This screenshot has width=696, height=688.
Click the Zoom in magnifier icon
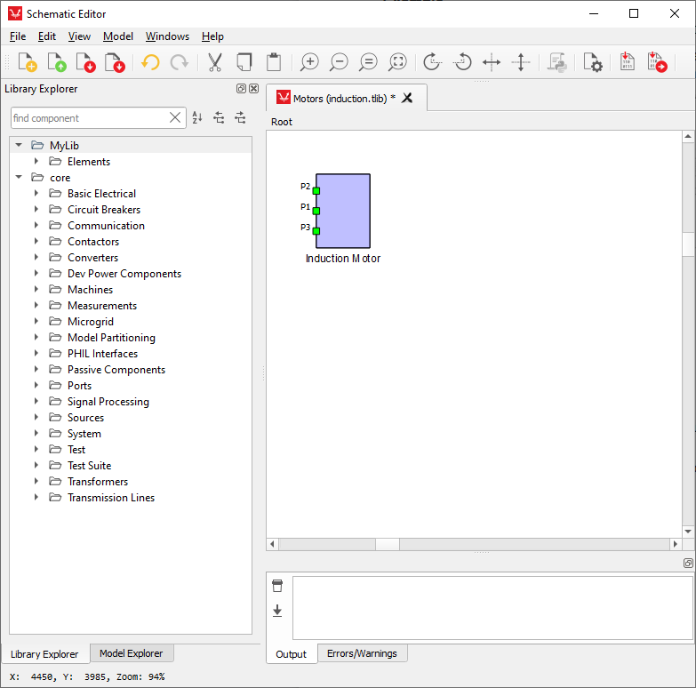tap(309, 62)
